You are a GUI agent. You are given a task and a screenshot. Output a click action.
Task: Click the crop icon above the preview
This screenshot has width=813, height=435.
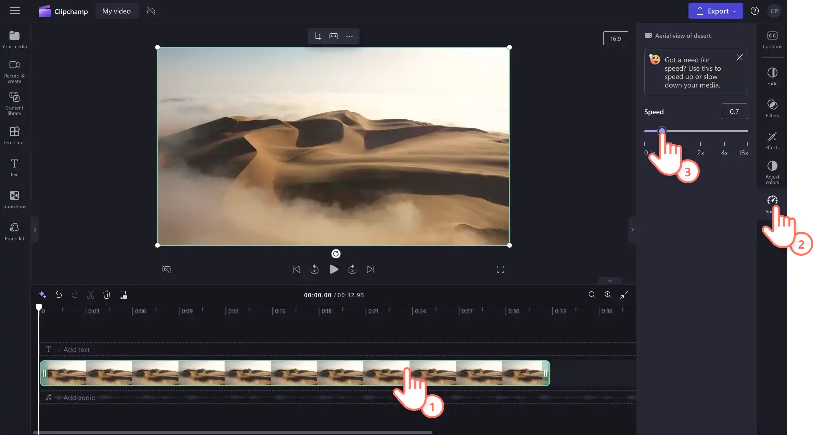point(317,36)
